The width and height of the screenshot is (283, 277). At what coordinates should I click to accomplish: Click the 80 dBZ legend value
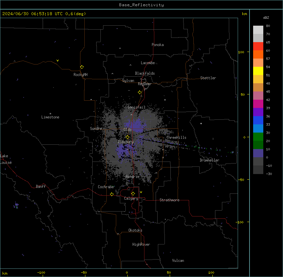(268, 26)
